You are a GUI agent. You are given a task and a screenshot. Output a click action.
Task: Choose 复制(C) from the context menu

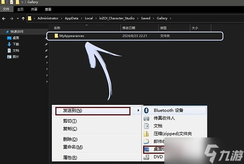pyautogui.click(x=70, y=129)
